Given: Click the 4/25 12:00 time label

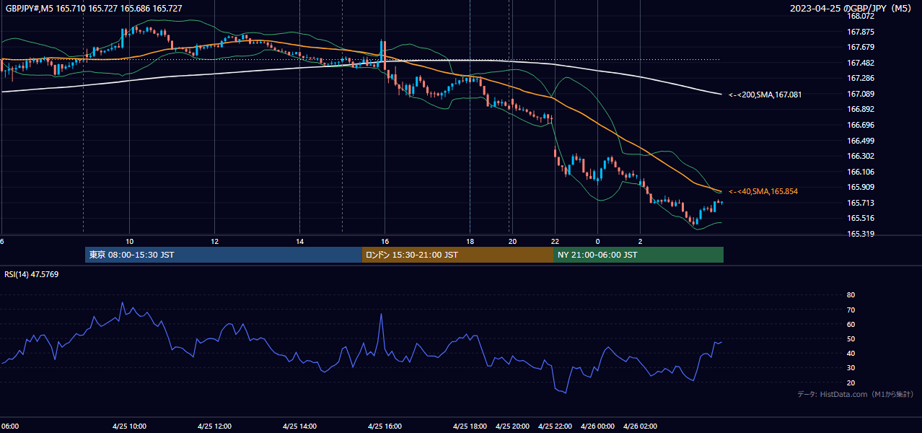Looking at the screenshot, I should (x=215, y=427).
